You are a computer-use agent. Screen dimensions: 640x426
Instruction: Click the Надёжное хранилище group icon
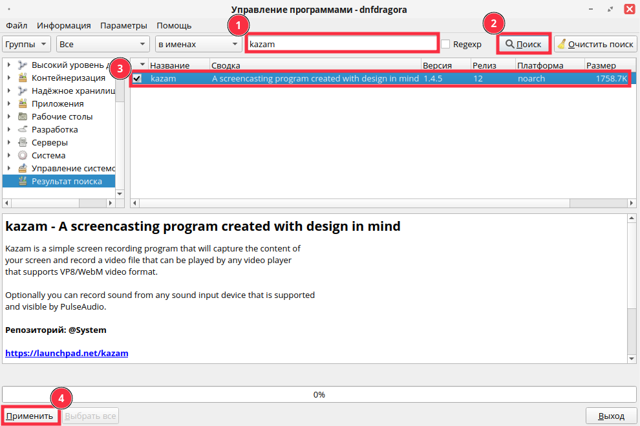pyautogui.click(x=23, y=91)
